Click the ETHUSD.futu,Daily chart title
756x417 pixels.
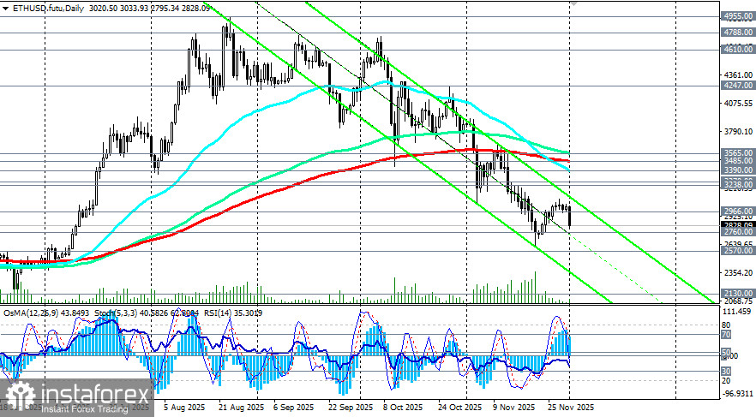pyautogui.click(x=47, y=9)
